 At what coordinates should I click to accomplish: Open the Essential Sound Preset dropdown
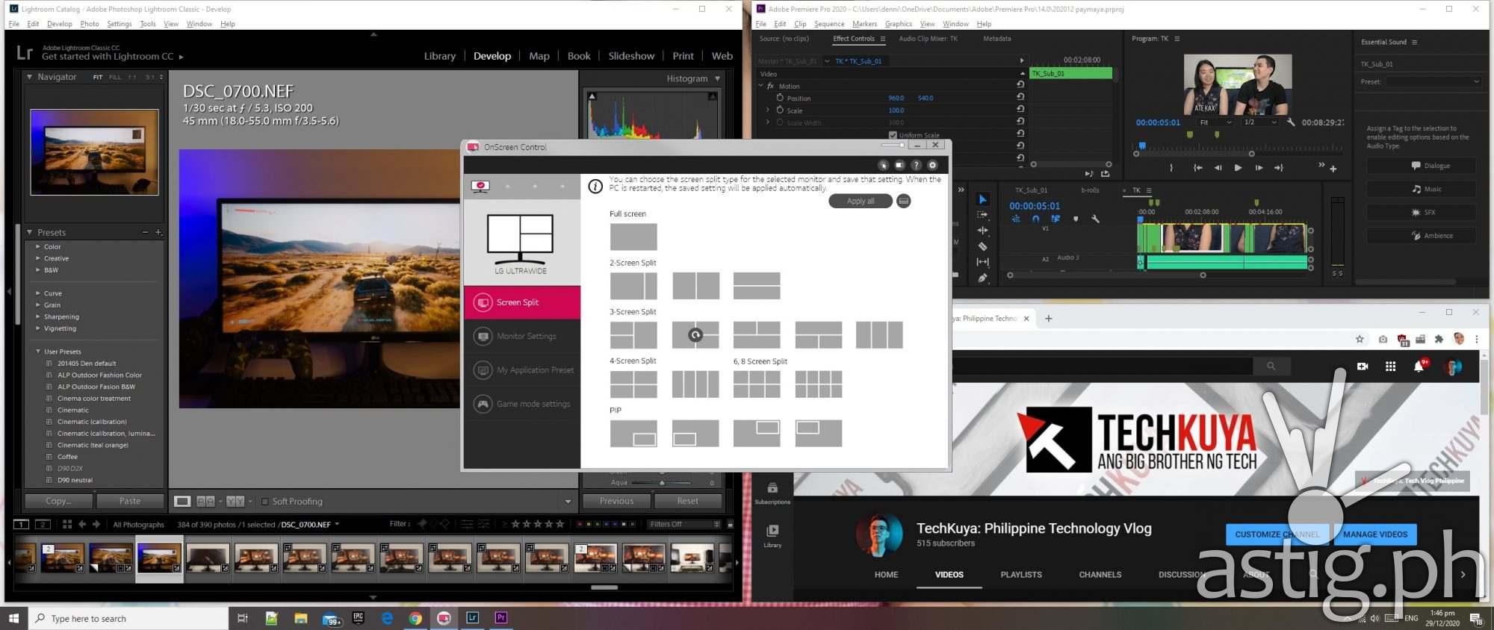[x=1433, y=81]
